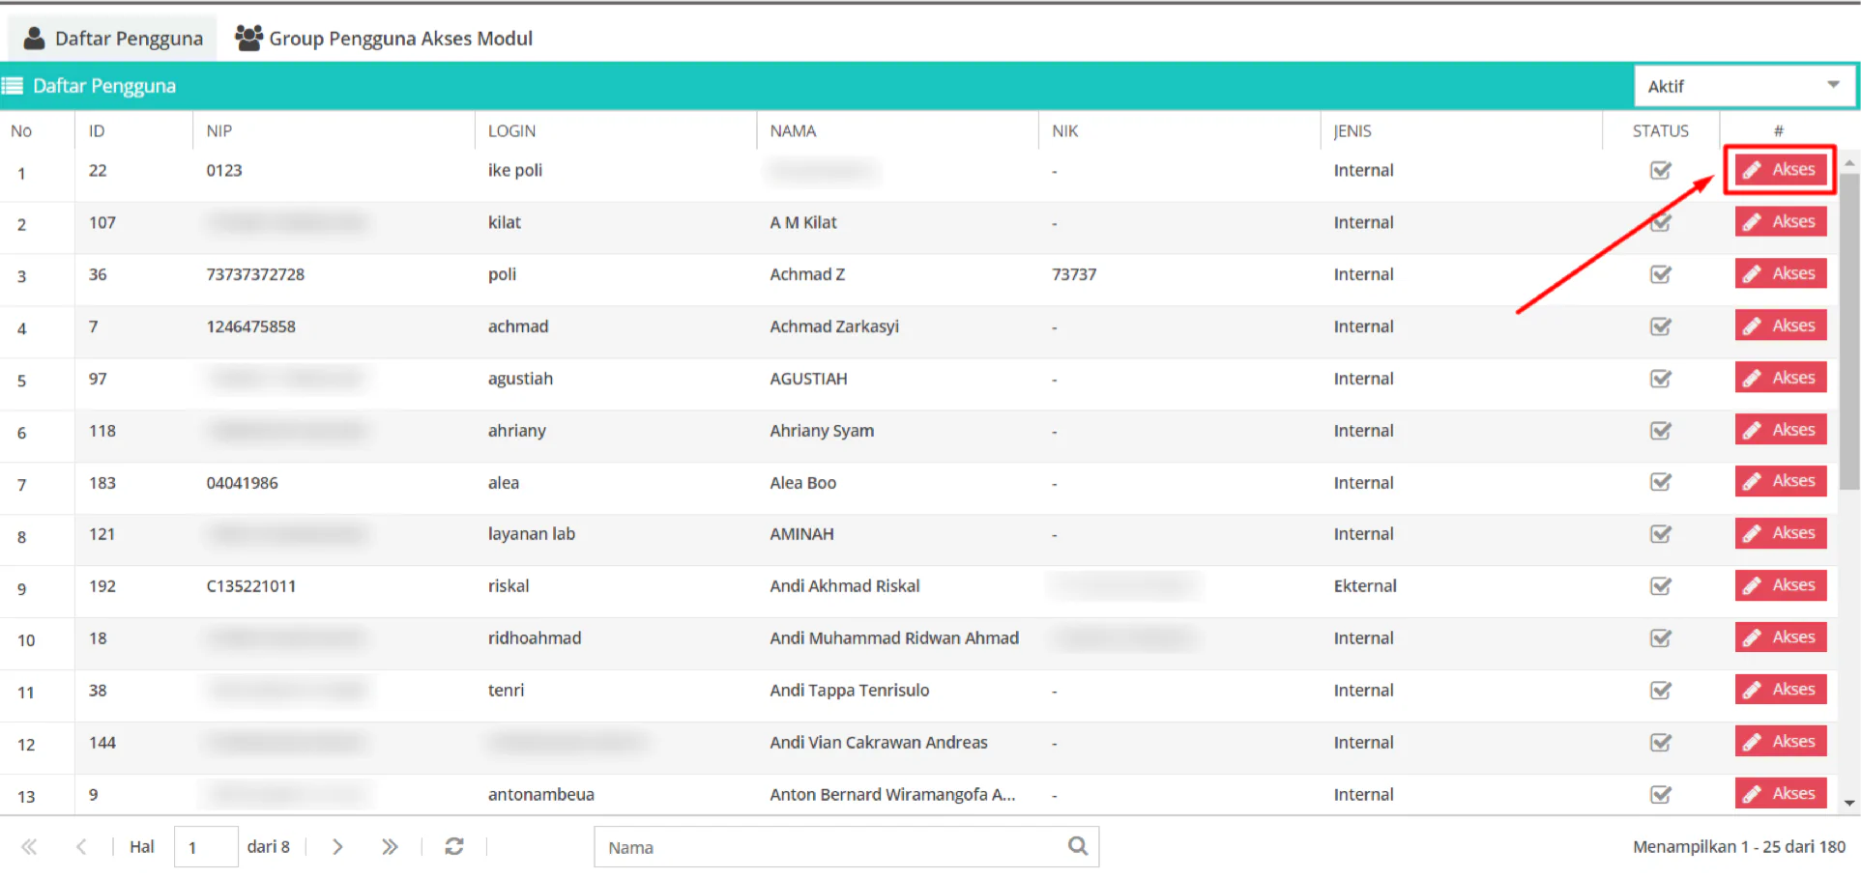Sort by the STATUS column header
The height and width of the screenshot is (878, 1861).
pyautogui.click(x=1660, y=130)
